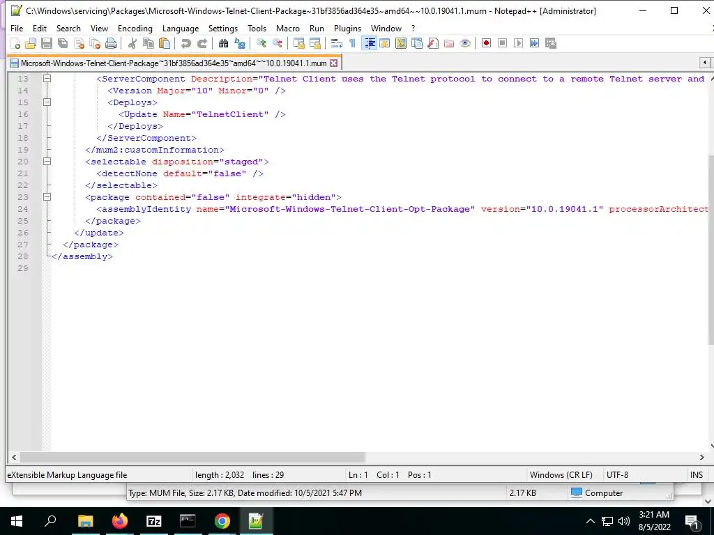Click the Cut scissors icon
The width and height of the screenshot is (714, 535).
(x=132, y=43)
